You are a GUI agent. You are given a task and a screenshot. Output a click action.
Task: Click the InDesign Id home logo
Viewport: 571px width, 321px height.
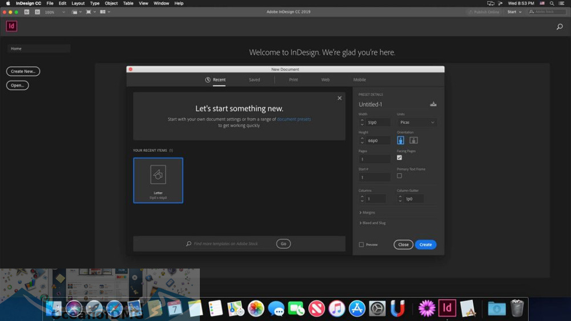tap(11, 26)
